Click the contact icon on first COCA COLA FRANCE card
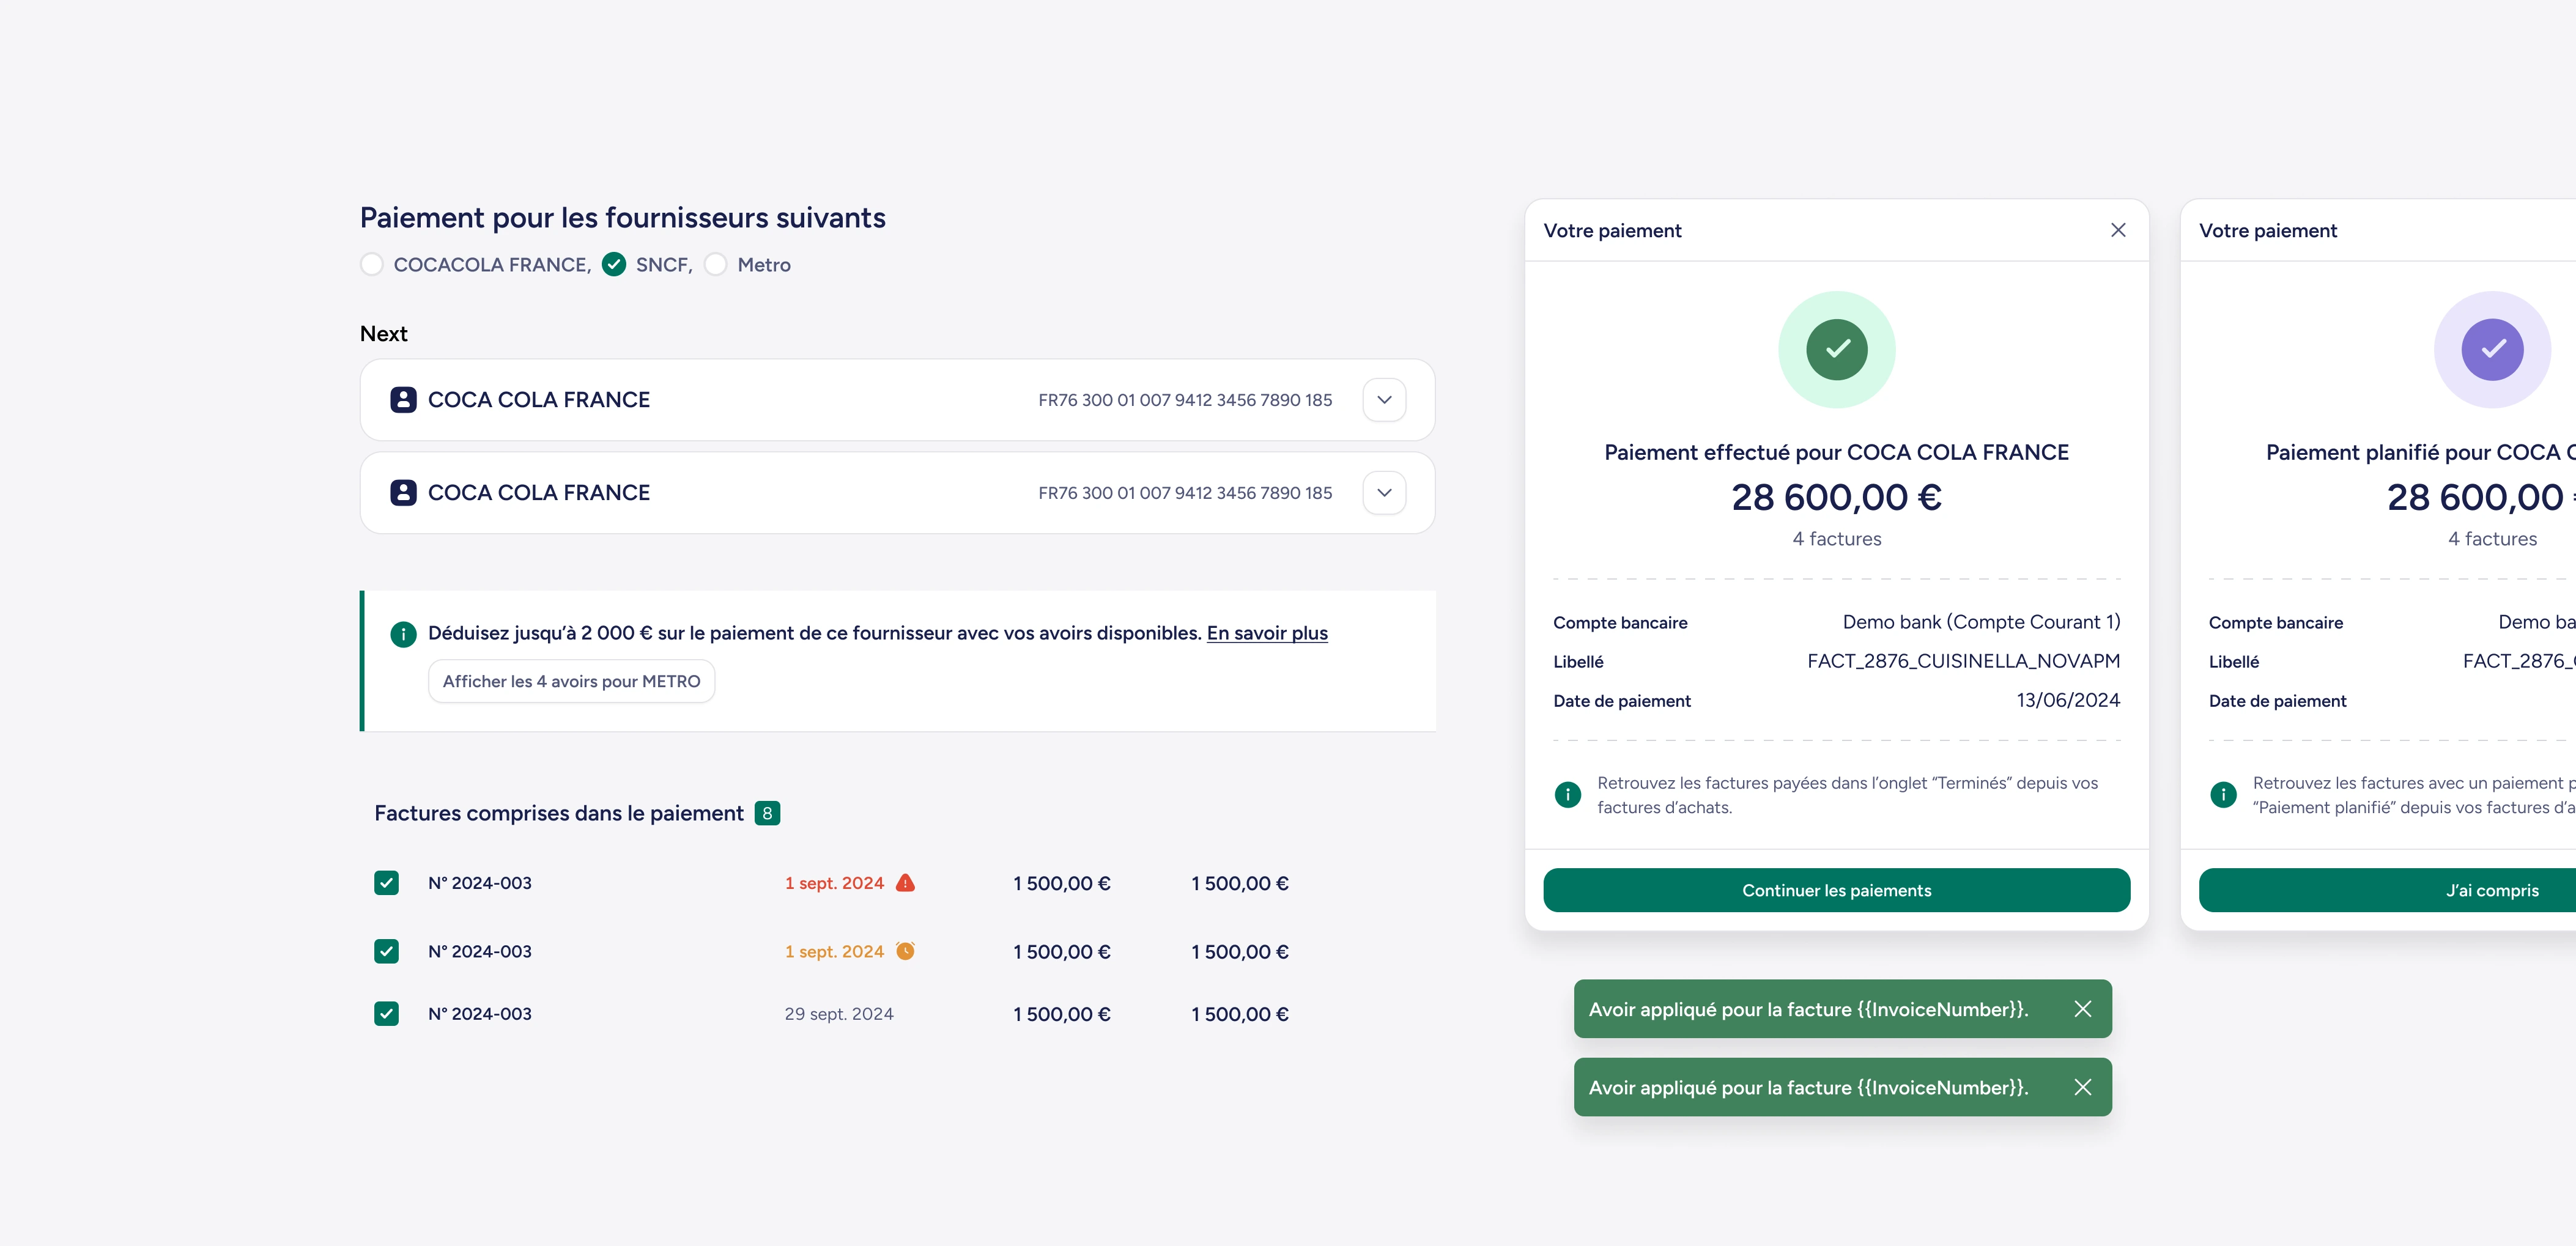The height and width of the screenshot is (1246, 2576). coord(403,400)
